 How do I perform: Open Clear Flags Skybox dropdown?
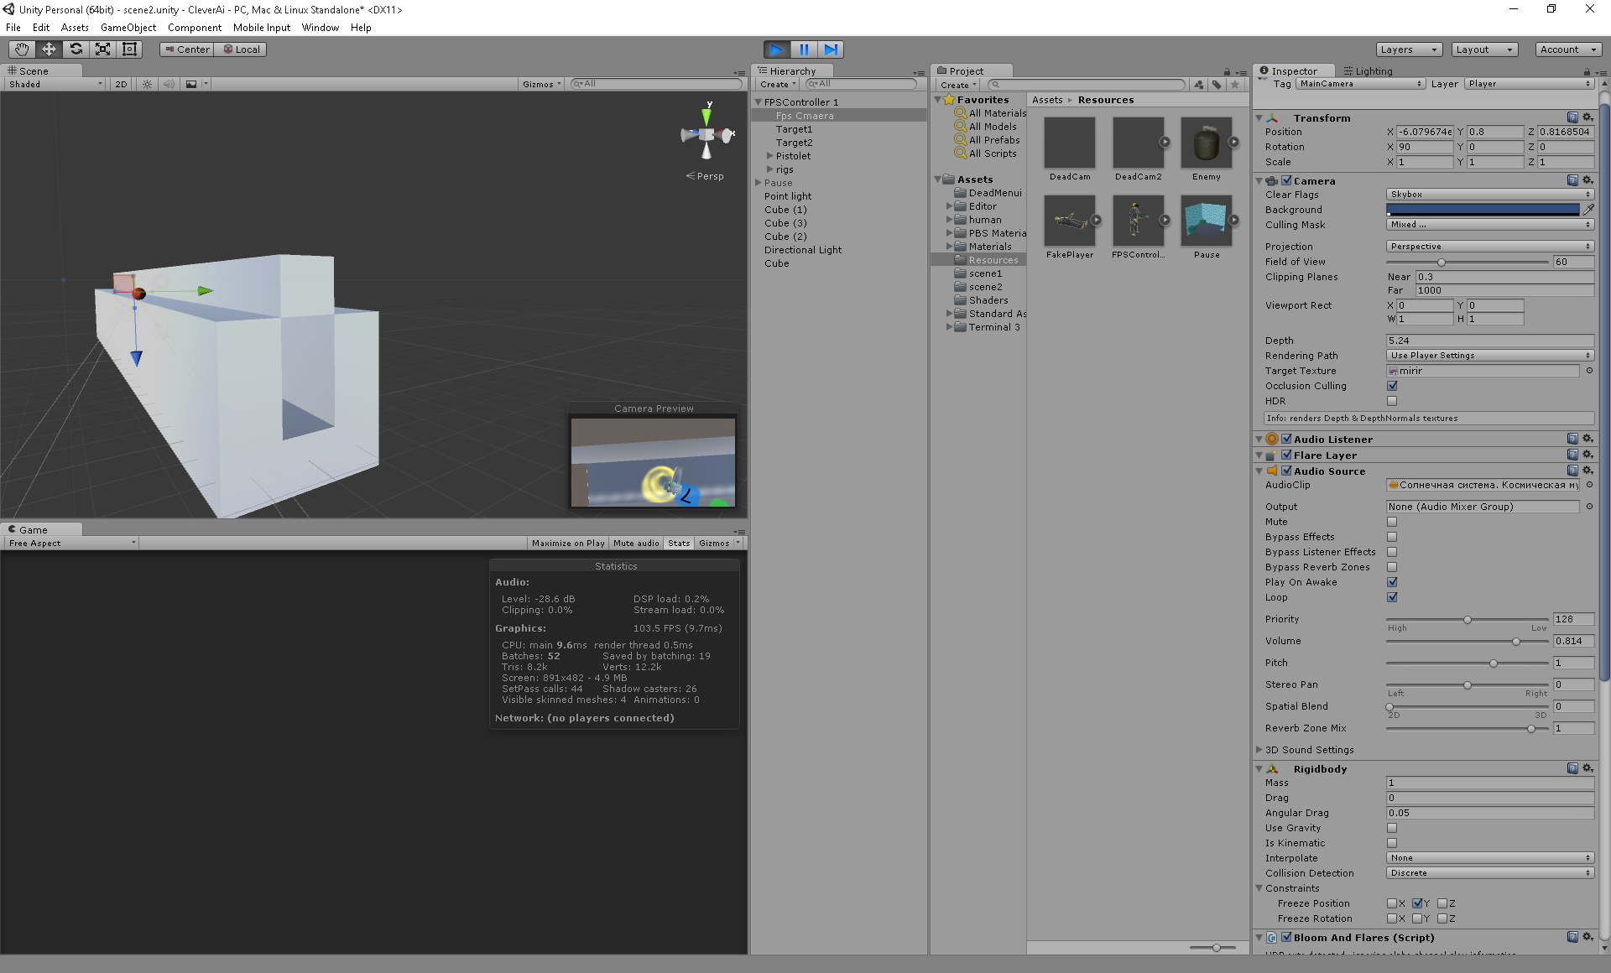click(1489, 195)
